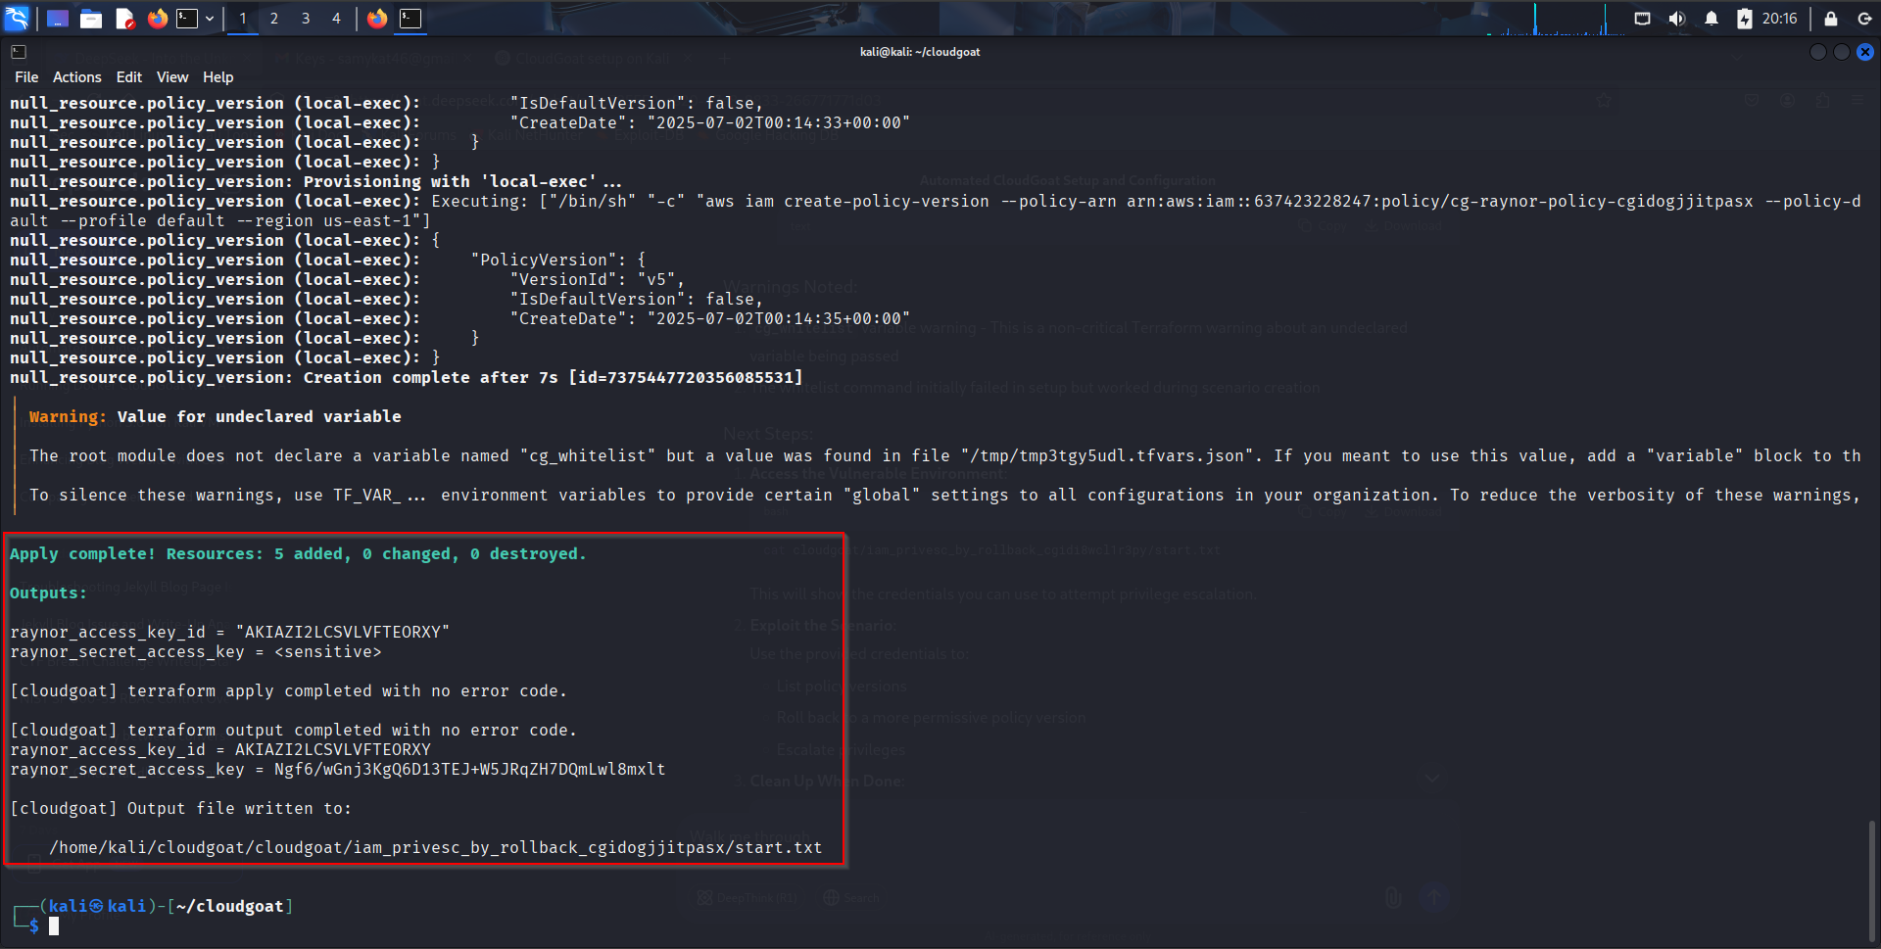The width and height of the screenshot is (1881, 949).
Task: Open the View menu
Action: coord(171,77)
